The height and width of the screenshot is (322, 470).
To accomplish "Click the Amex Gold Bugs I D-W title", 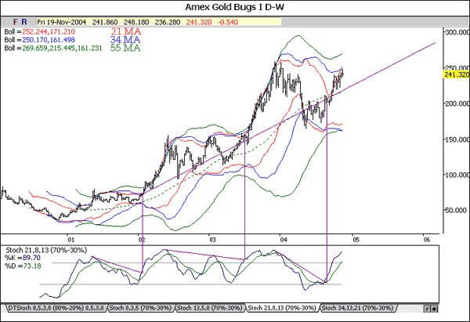I will (234, 7).
